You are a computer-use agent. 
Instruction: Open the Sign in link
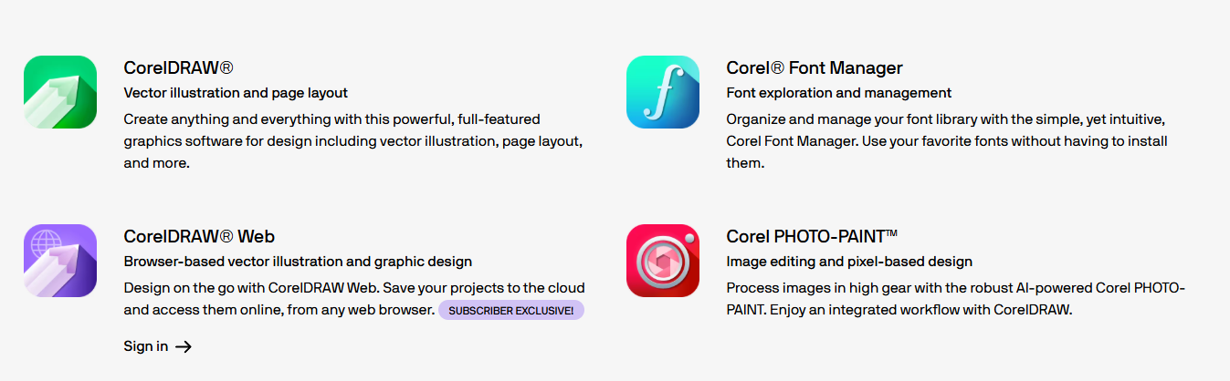tap(146, 346)
